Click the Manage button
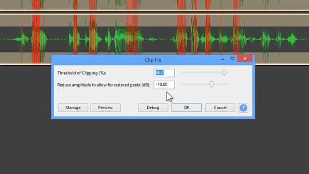The image size is (309, 174). tap(73, 108)
